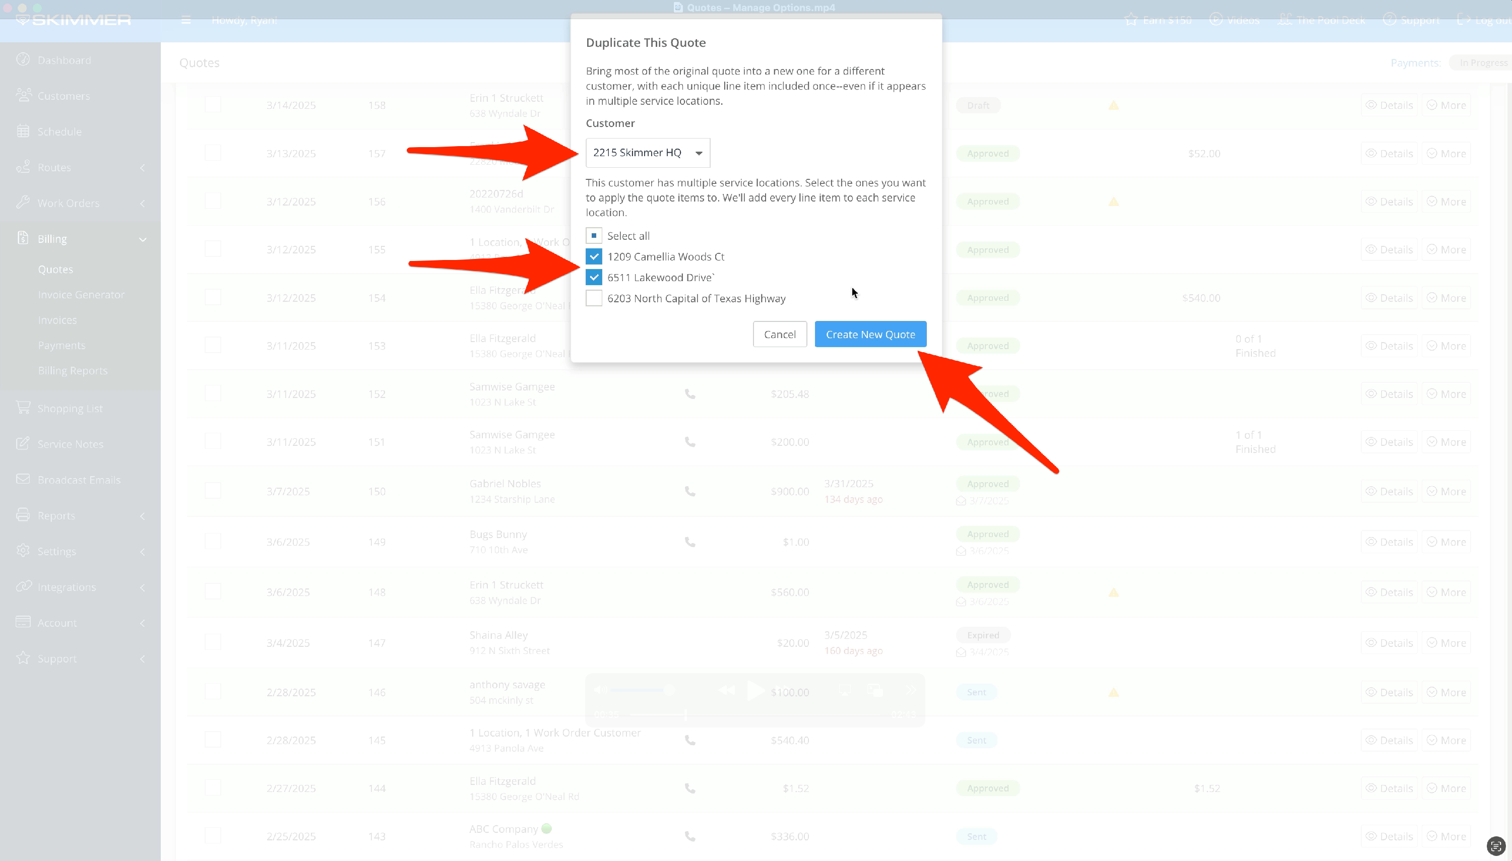Image resolution: width=1512 pixels, height=861 pixels.
Task: Open Details for quote 158
Action: pyautogui.click(x=1389, y=105)
